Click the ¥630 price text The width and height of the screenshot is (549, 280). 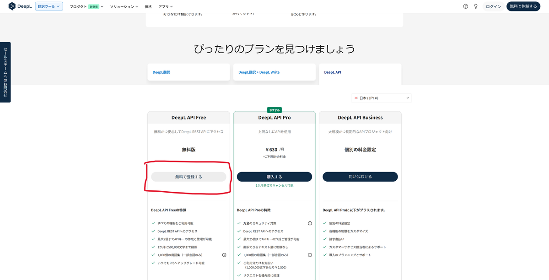pos(271,150)
